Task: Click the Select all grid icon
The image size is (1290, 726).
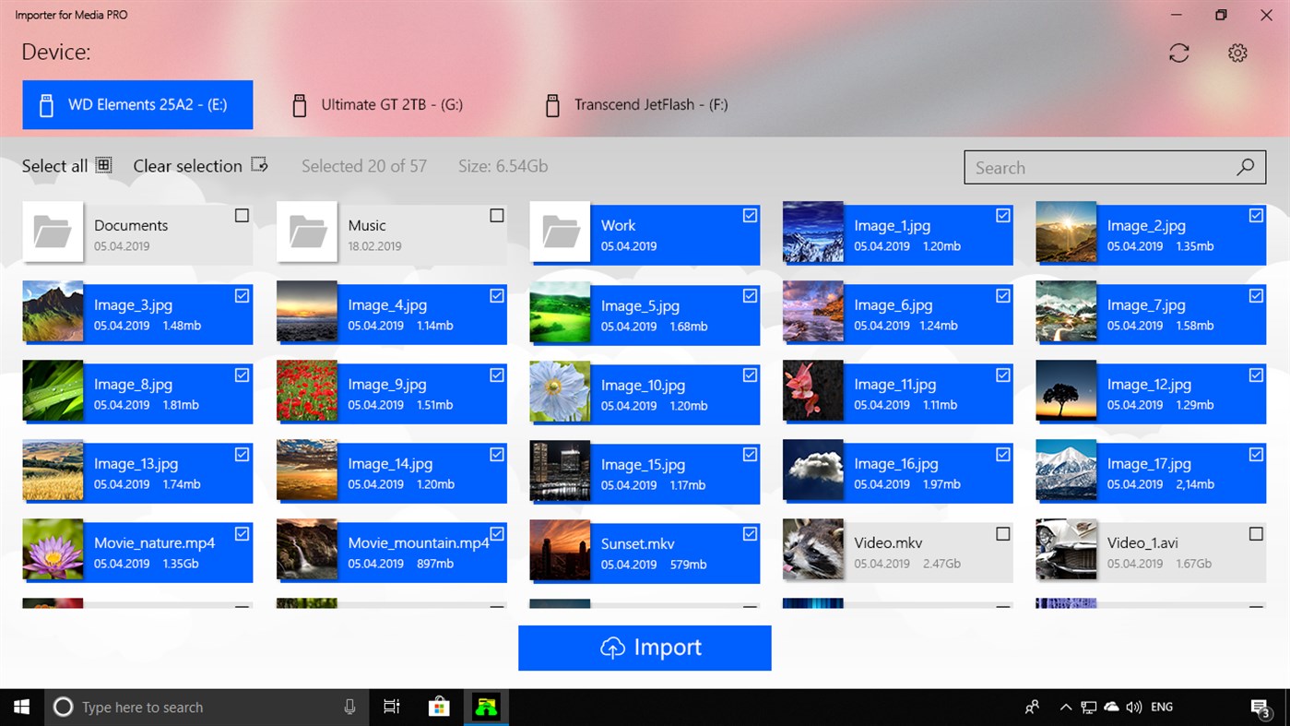Action: [103, 164]
